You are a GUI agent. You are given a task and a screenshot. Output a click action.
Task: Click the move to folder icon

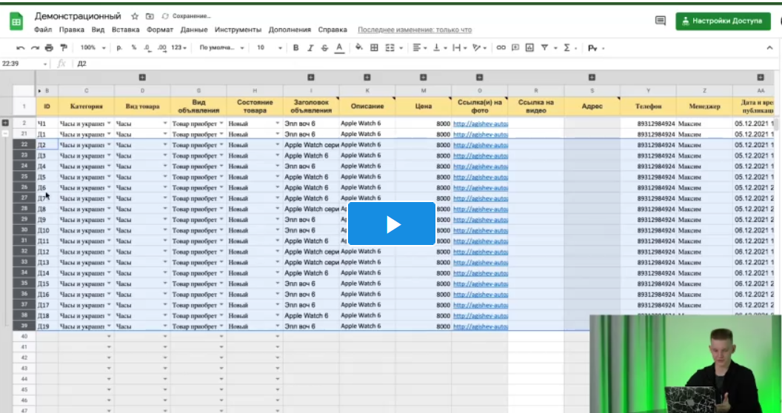[150, 16]
